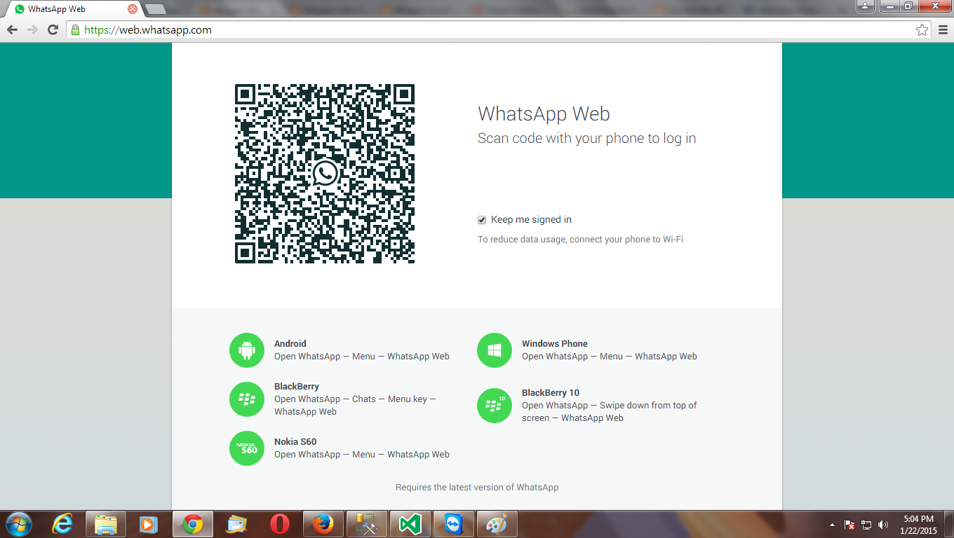Click 'Requires the latest version of WhatsApp' text
Viewport: 954px width, 538px height.
477,488
